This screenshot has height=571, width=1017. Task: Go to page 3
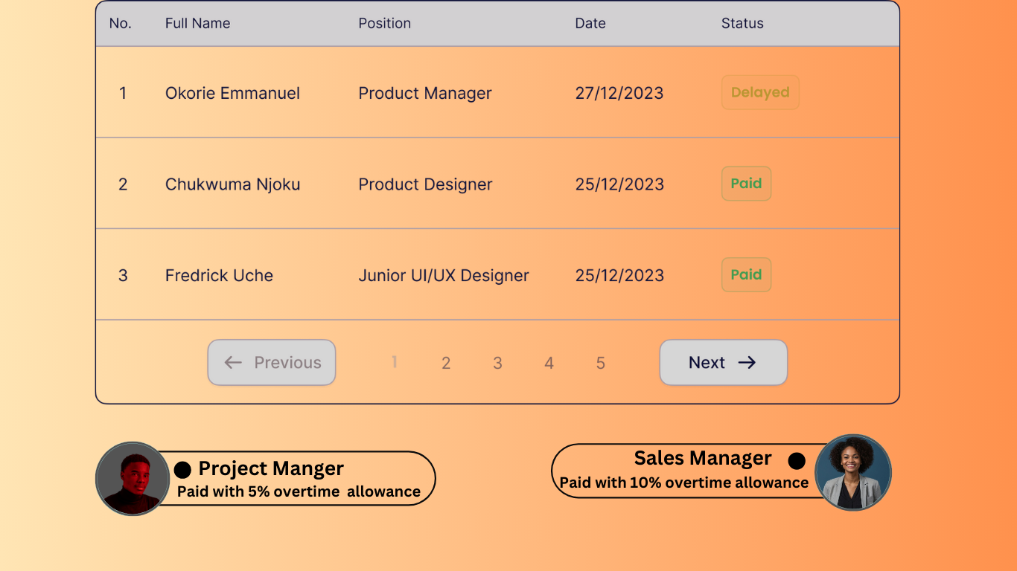(497, 363)
